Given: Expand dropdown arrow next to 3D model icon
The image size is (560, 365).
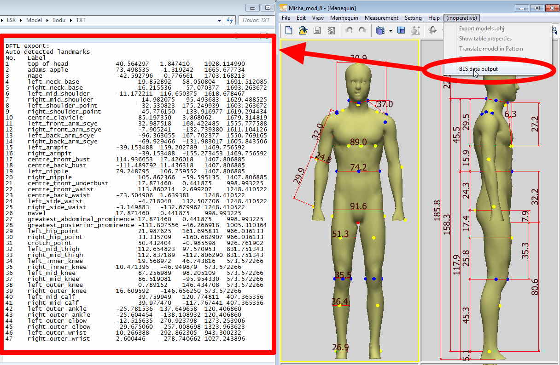Looking at the screenshot, I should pos(391,31).
